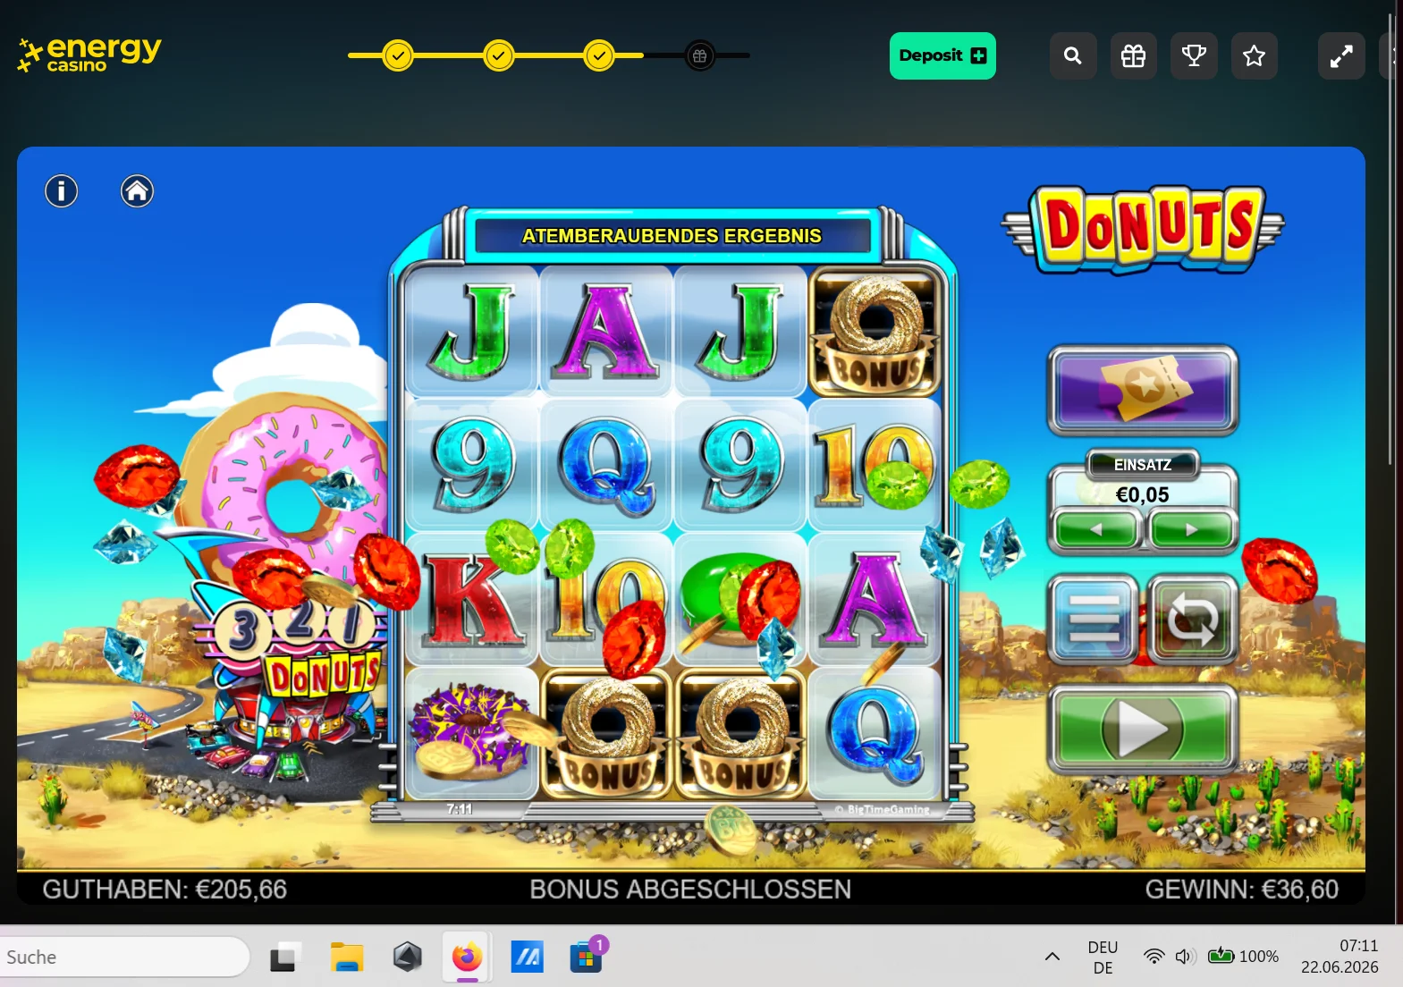Open the game info button

tap(62, 190)
